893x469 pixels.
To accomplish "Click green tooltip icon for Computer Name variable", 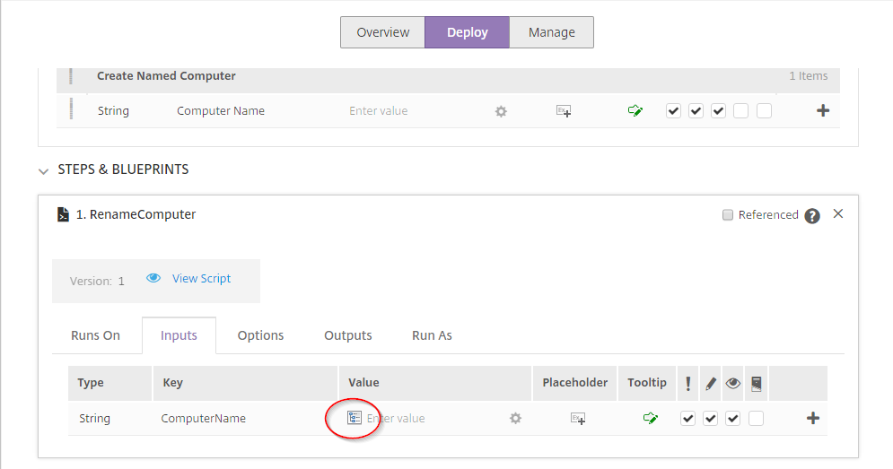I will tap(635, 111).
